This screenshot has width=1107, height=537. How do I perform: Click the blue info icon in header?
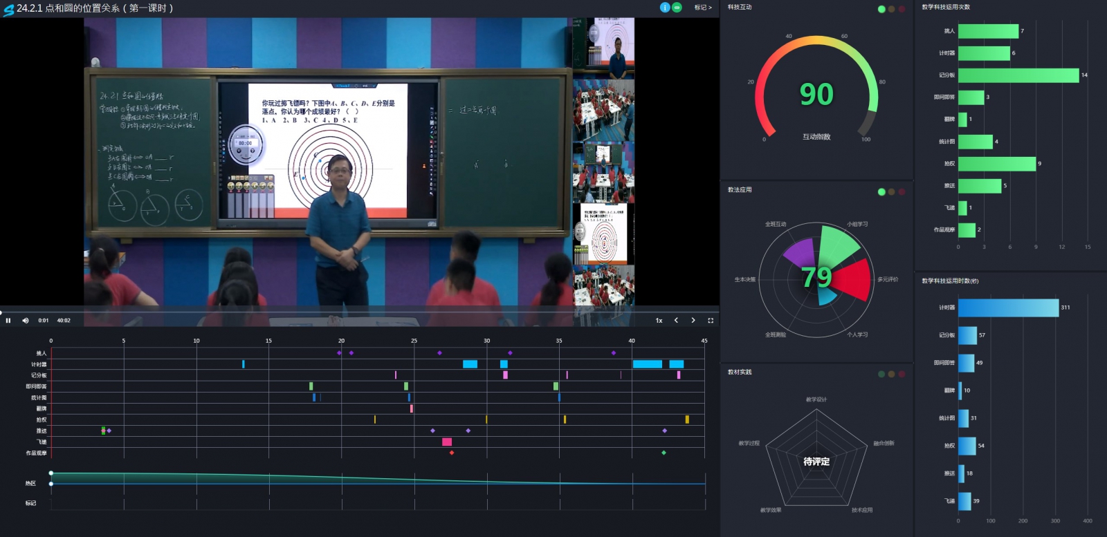coord(665,8)
